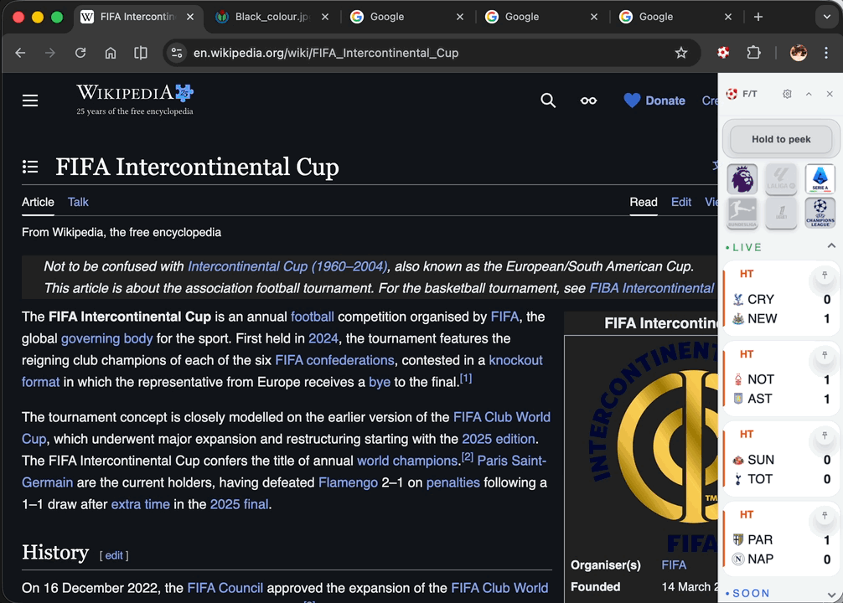Image resolution: width=843 pixels, height=603 pixels.
Task: Collapse the LIVE matches section
Action: 831,246
